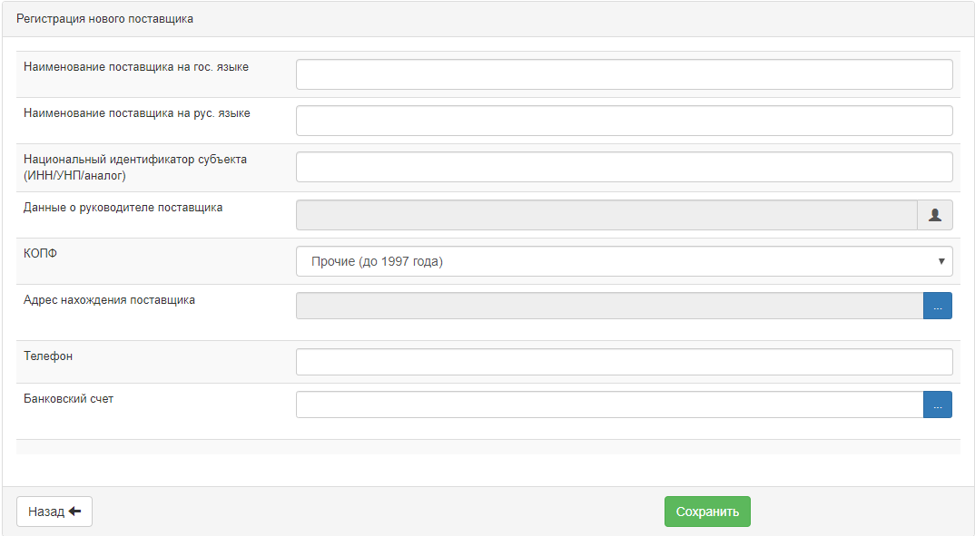This screenshot has width=975, height=536.
Task: Click into the Телефон input field
Action: (x=624, y=362)
